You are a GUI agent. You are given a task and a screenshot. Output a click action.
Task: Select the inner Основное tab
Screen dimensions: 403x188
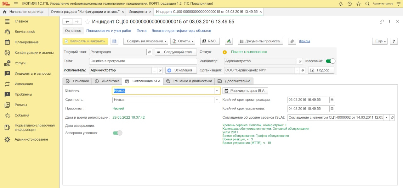(77, 81)
